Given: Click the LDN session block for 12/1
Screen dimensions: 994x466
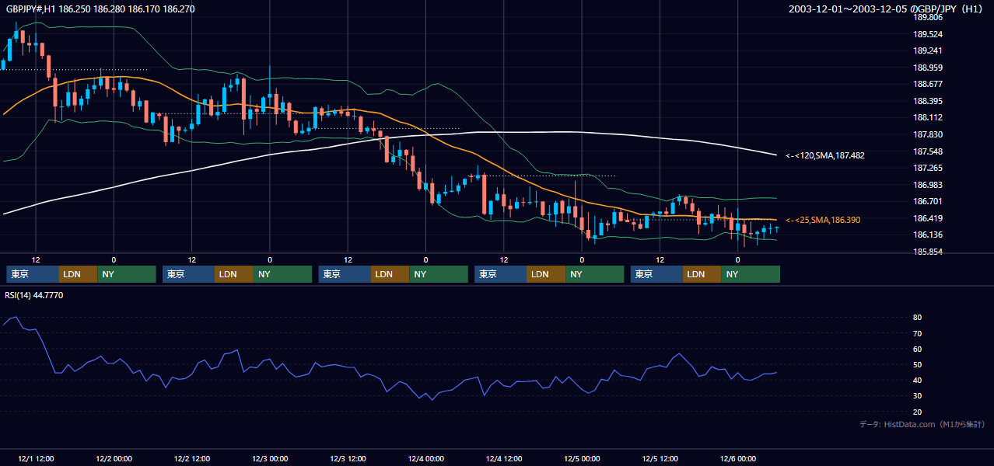Looking at the screenshot, I should pos(79,274).
